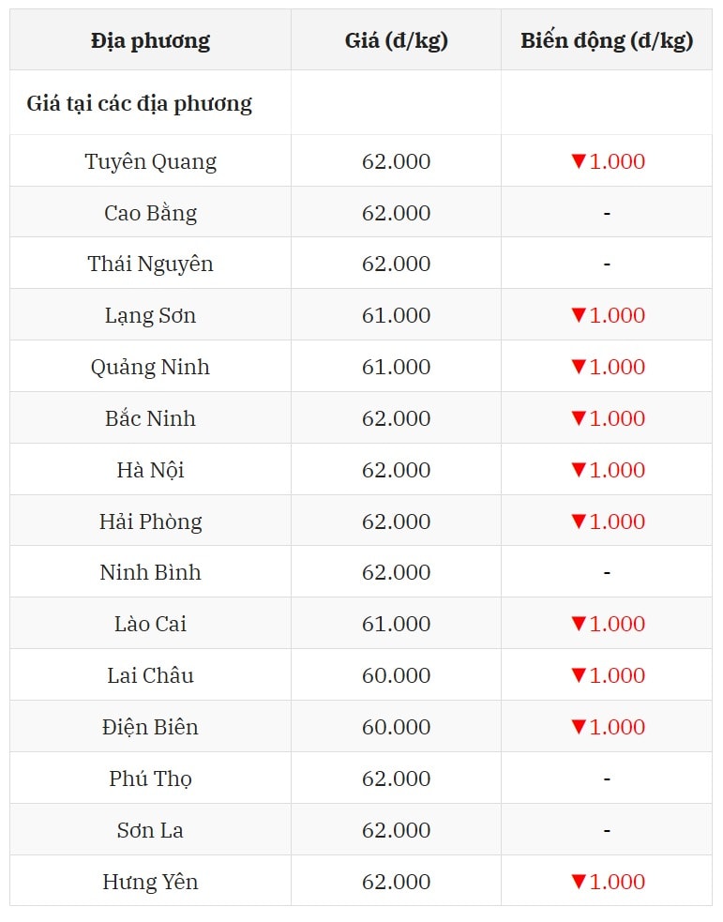This screenshot has width=723, height=922.
Task: Select the Giá (đ/kg) column header
Action: (396, 40)
